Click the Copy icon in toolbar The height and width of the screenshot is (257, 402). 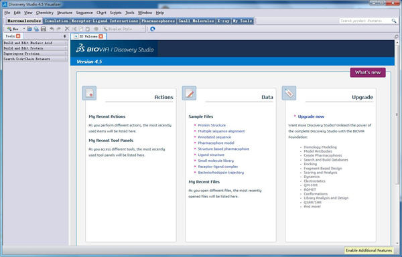click(81, 29)
